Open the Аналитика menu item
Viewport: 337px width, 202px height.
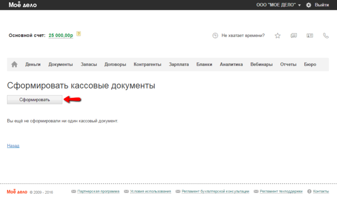pyautogui.click(x=231, y=64)
